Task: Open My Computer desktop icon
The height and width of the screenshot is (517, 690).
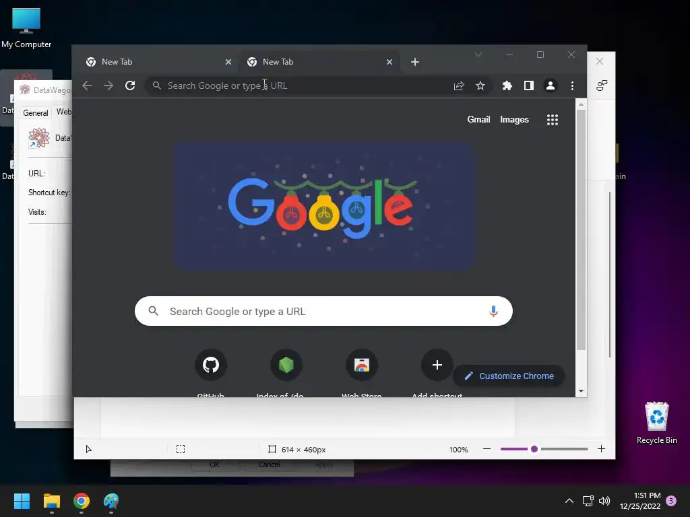Action: [26, 28]
